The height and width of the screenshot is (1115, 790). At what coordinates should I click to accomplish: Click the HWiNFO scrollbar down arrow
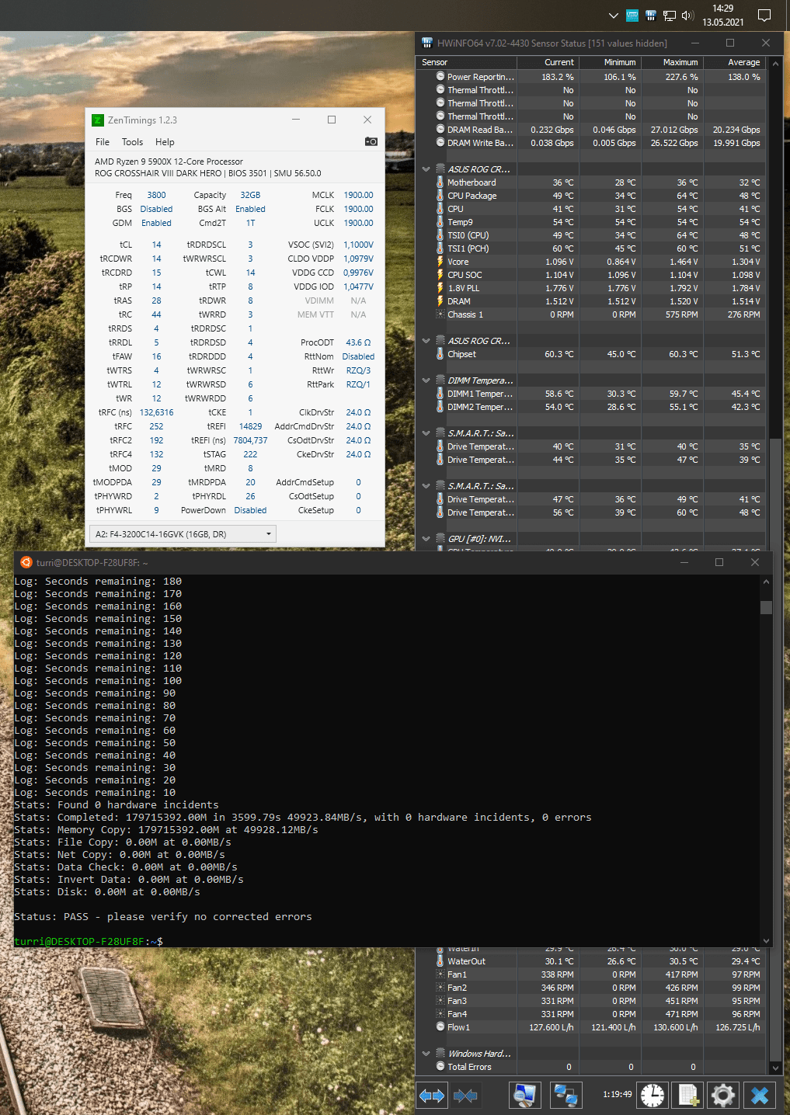(775, 1068)
